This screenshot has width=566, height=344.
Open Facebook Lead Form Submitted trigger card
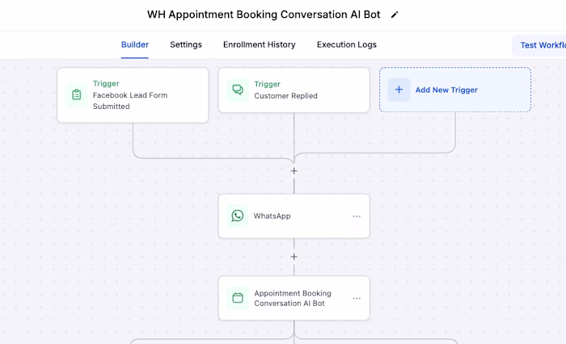pos(133,94)
